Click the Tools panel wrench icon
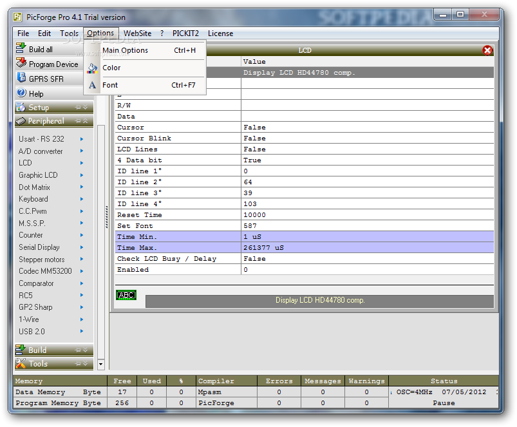Screen dimensions: 517x427 pos(21,363)
